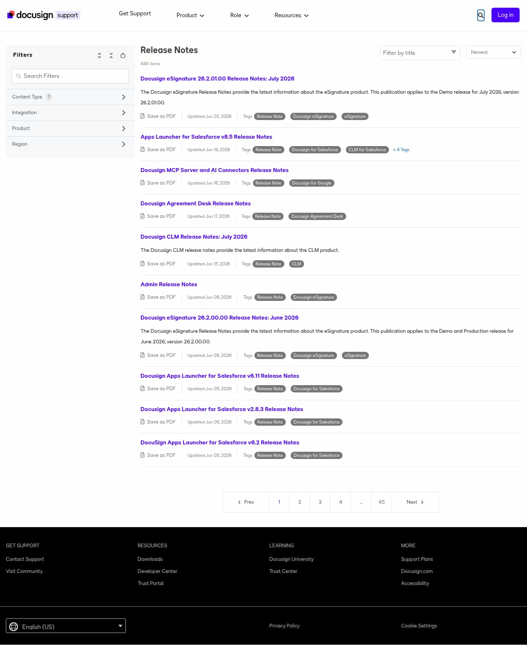Screen dimensions: 527x645
Task: Open Apps Launcher for Salesforce v2.8.3 notes
Action: point(222,409)
